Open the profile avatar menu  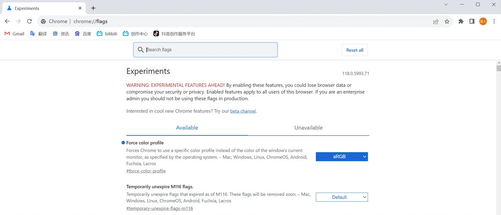point(483,21)
